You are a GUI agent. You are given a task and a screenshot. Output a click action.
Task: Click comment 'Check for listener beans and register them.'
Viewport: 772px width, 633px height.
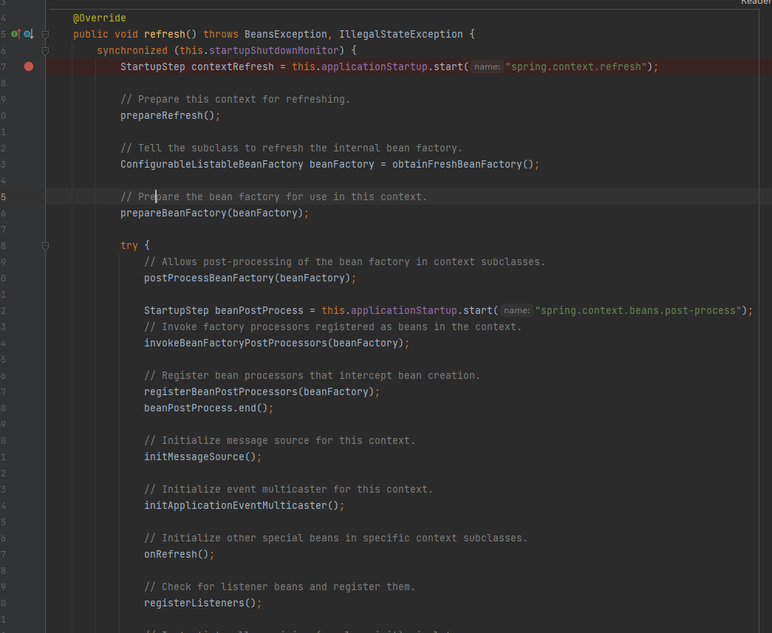pos(280,586)
